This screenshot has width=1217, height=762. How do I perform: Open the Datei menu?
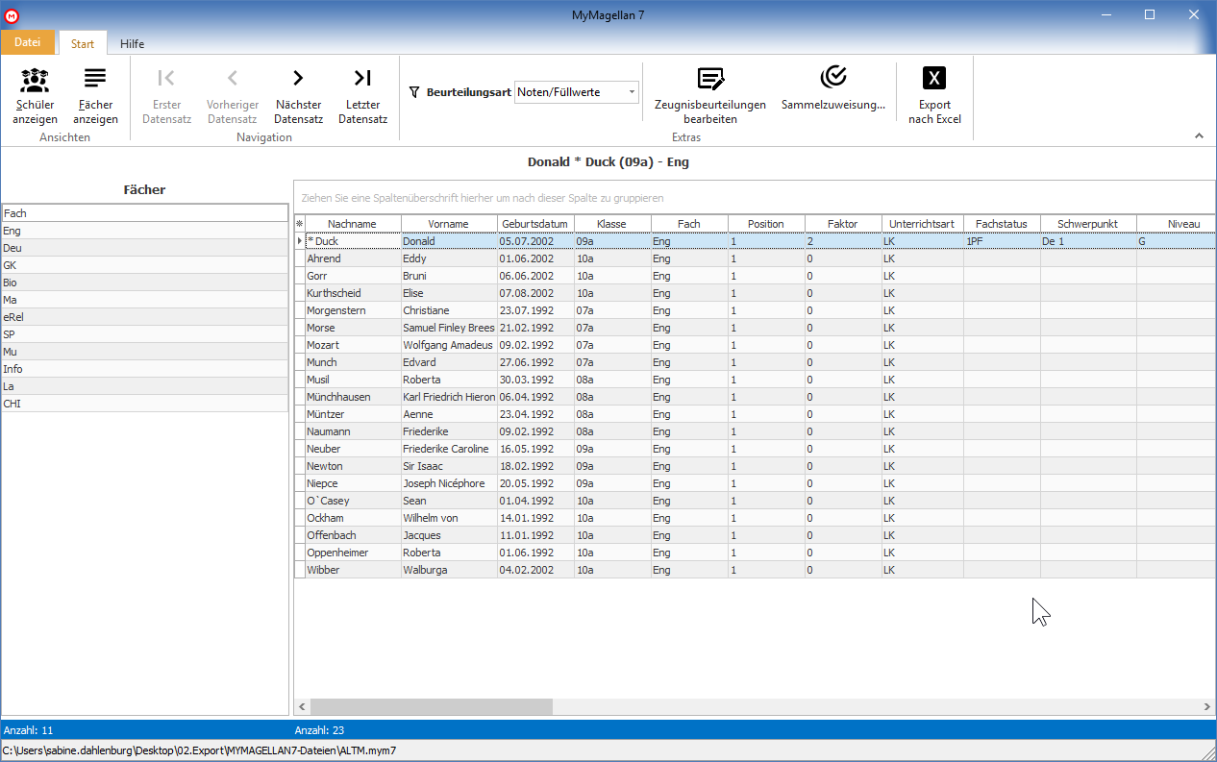pos(28,42)
